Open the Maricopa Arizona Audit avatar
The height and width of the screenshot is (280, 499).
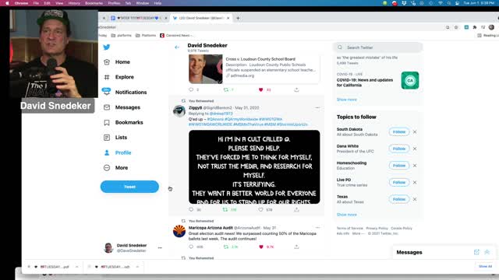click(179, 231)
